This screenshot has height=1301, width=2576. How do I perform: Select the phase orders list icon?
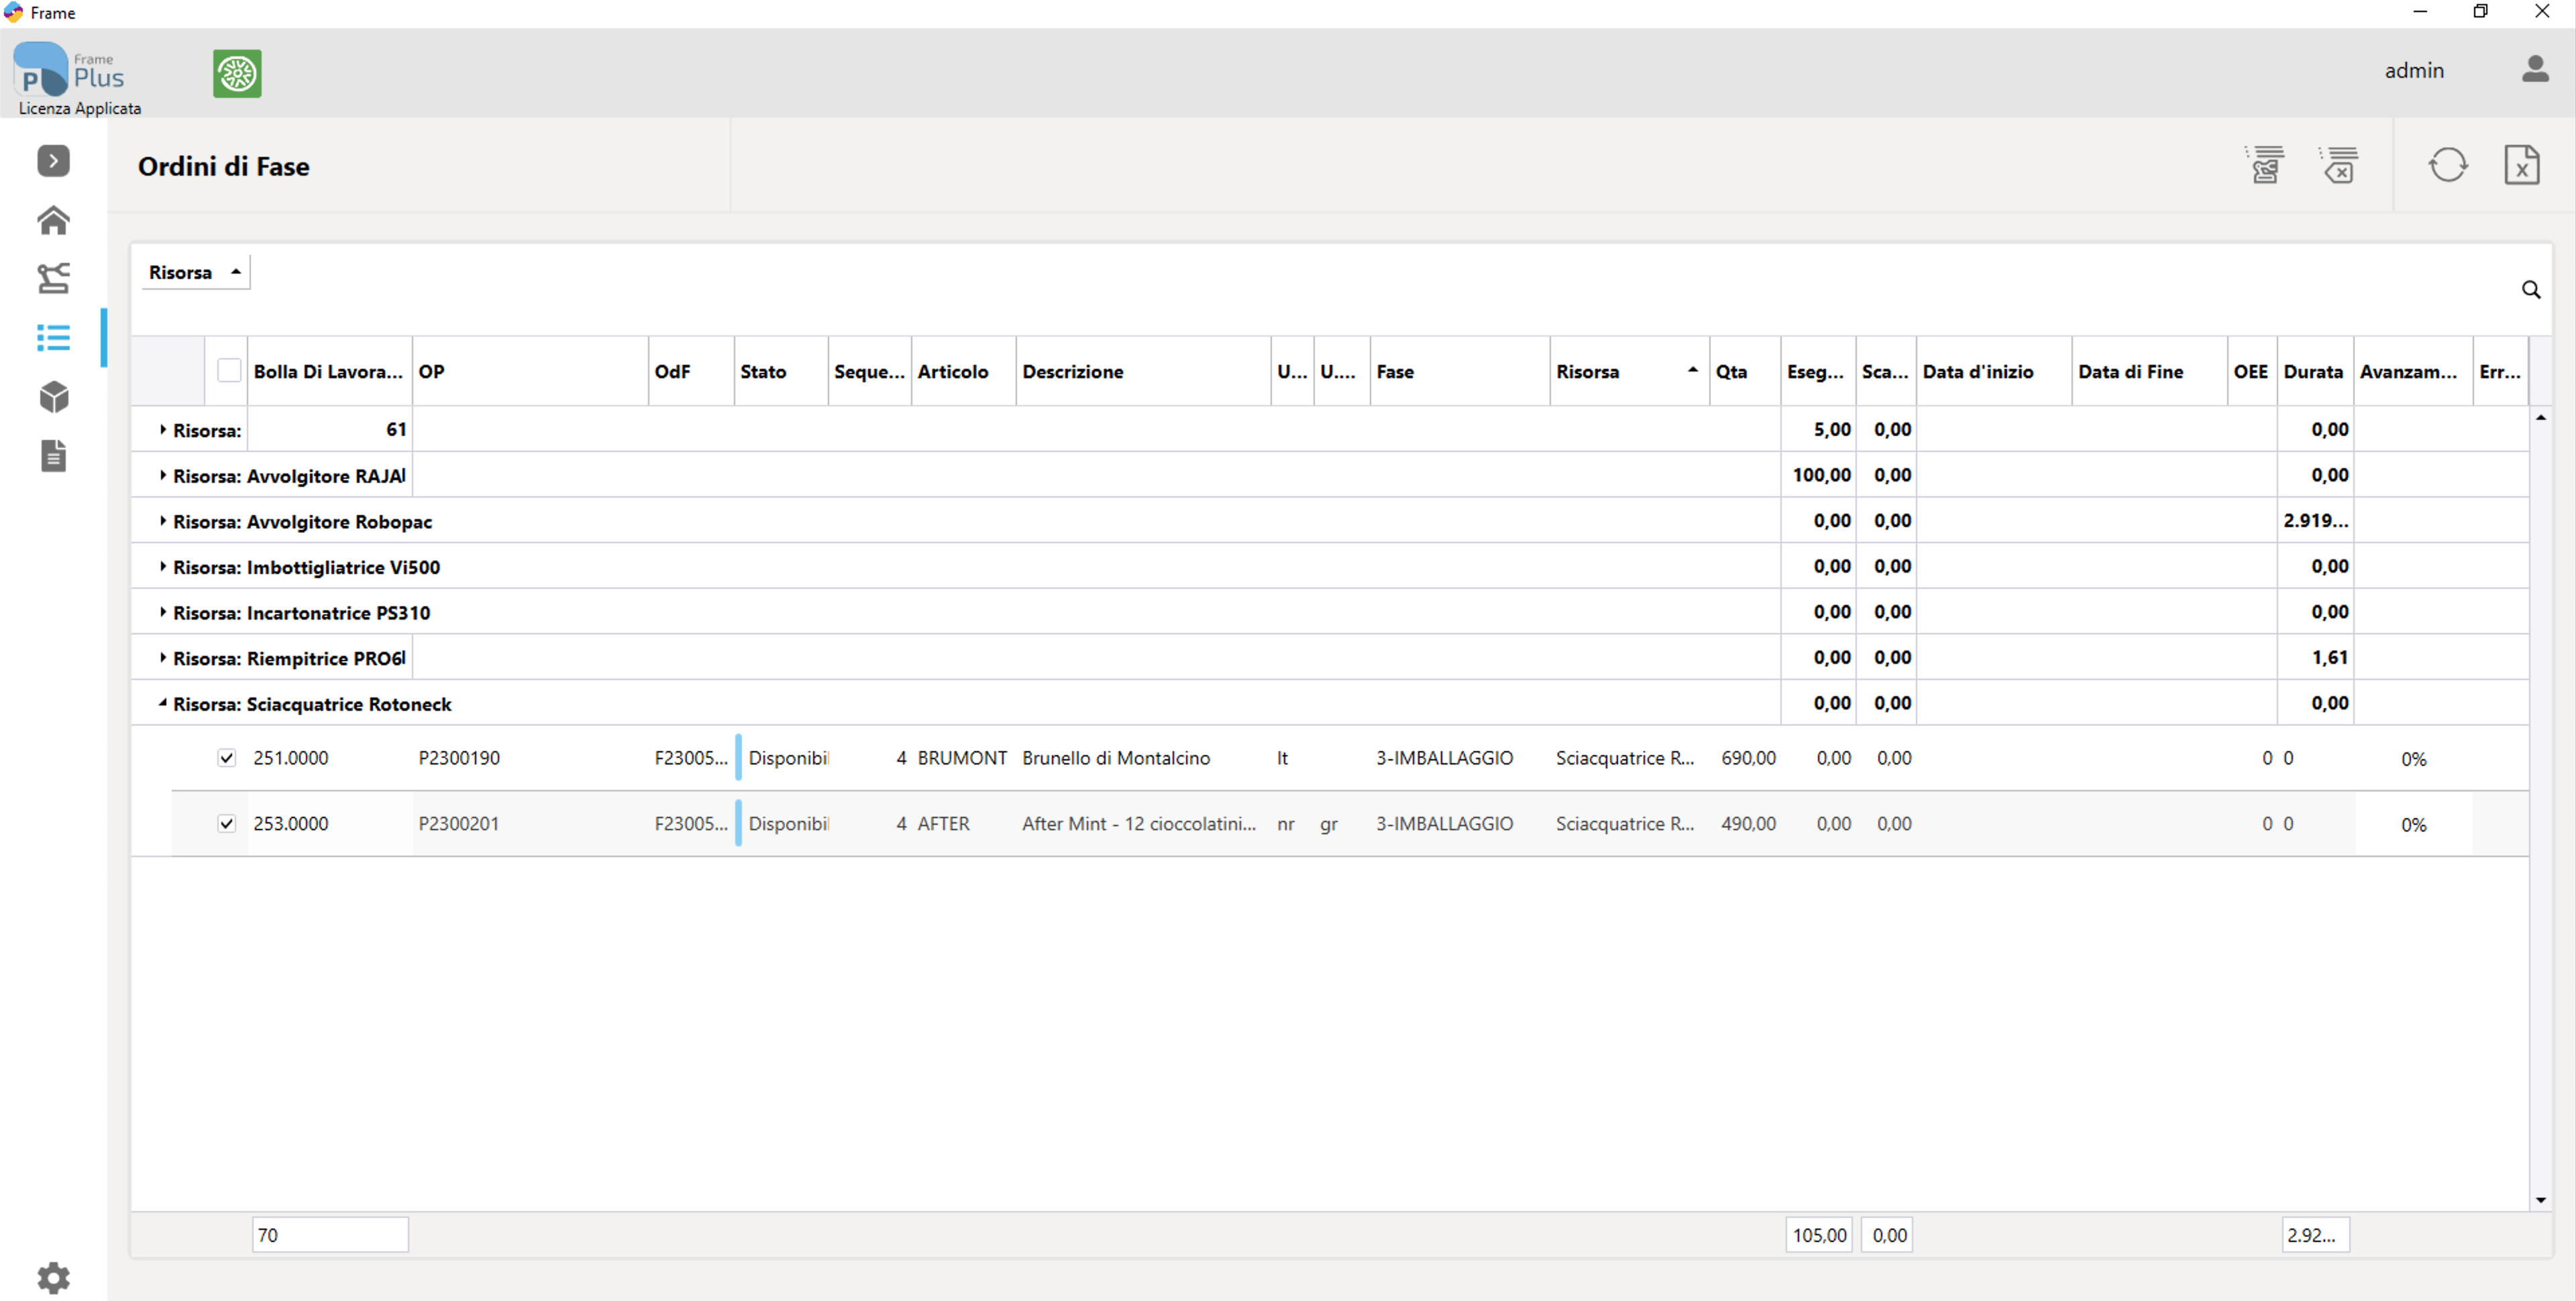tap(53, 338)
